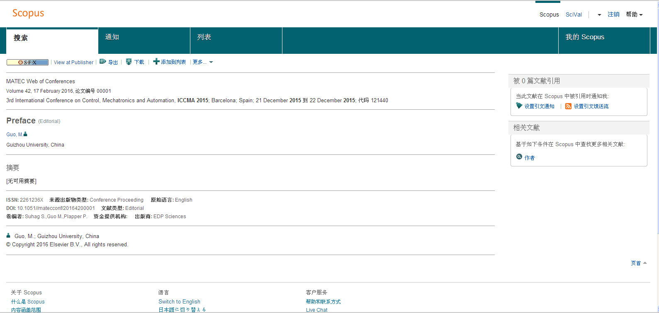The image size is (659, 313).
Task: Open the account dropdown arrow
Action: (x=599, y=15)
